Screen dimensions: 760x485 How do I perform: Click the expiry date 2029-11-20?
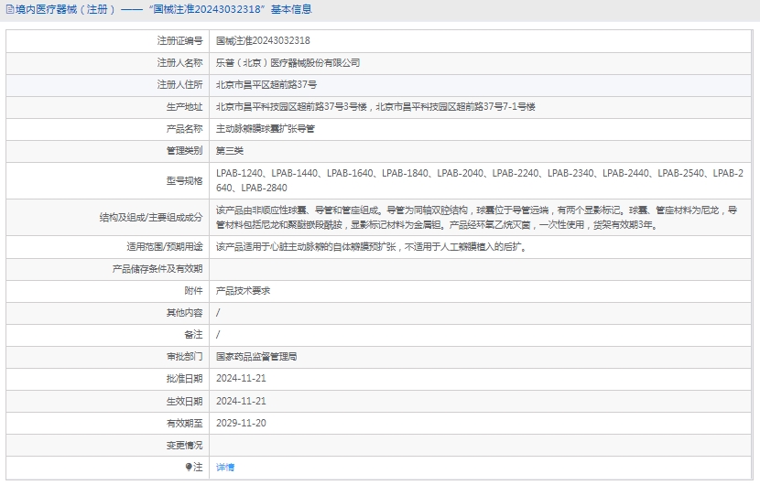(x=241, y=423)
